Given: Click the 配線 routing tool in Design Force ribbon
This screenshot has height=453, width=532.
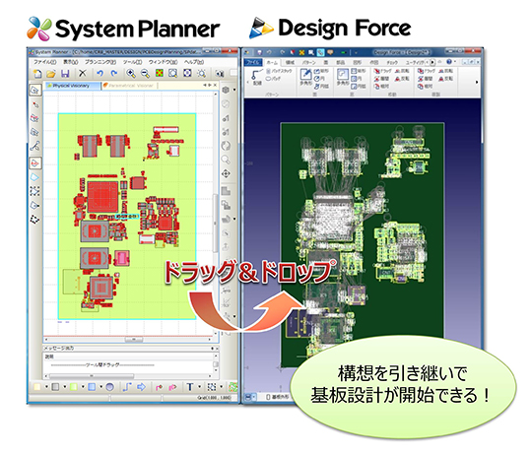Looking at the screenshot, I should coord(257,78).
